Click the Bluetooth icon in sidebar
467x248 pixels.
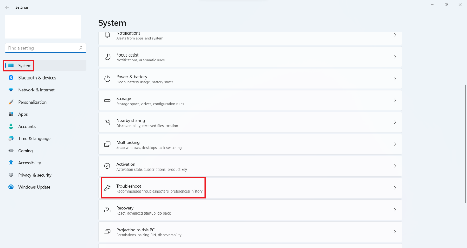point(11,78)
